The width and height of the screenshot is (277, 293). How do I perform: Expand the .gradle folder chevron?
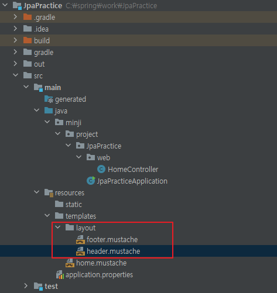click(x=15, y=17)
